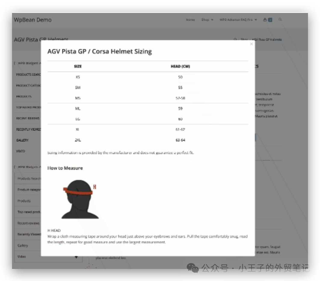This screenshot has height=281, width=320.
Task: Open Gallery in the lower widget list
Action: pyautogui.click(x=23, y=245)
